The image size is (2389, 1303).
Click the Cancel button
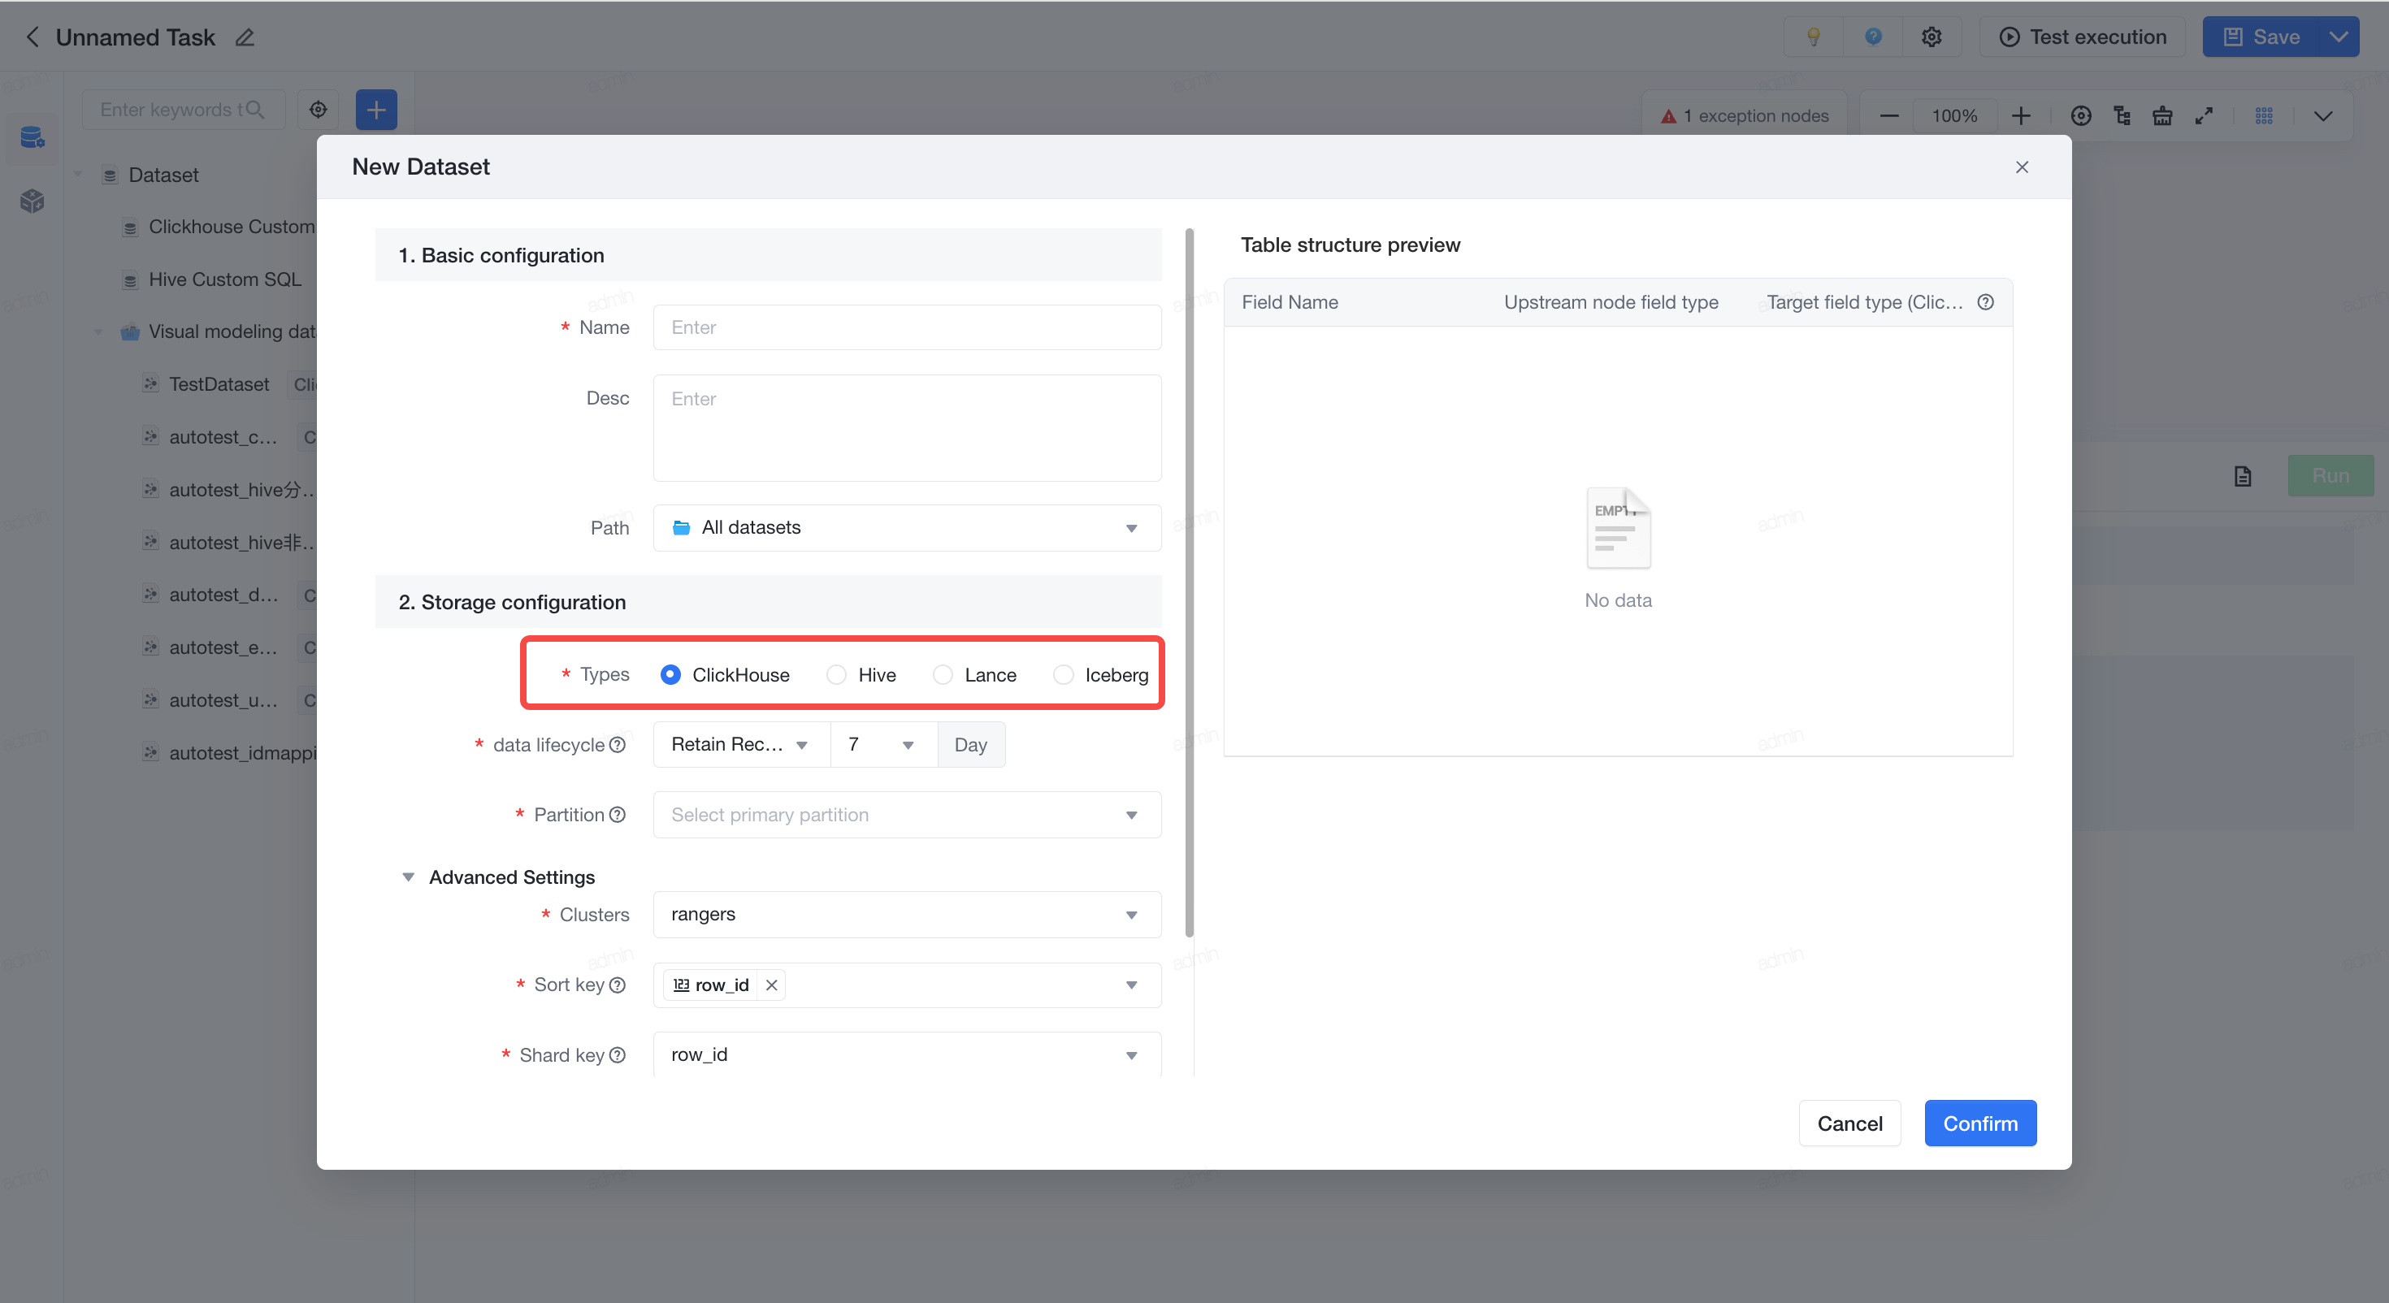(1849, 1123)
